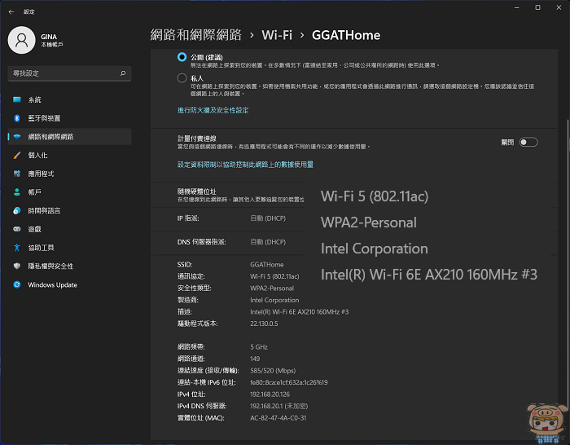Open the GINA user avatar
This screenshot has width=570, height=445.
(21, 40)
